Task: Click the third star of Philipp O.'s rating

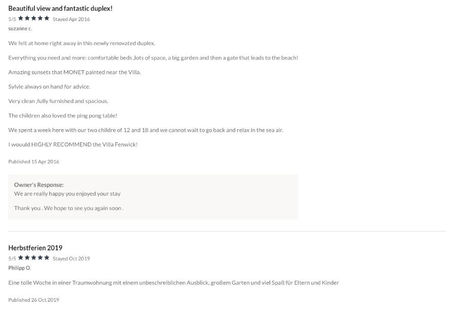Action: 34,258
